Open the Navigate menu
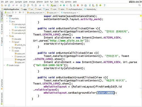The image size is (142, 107). tap(18, 2)
